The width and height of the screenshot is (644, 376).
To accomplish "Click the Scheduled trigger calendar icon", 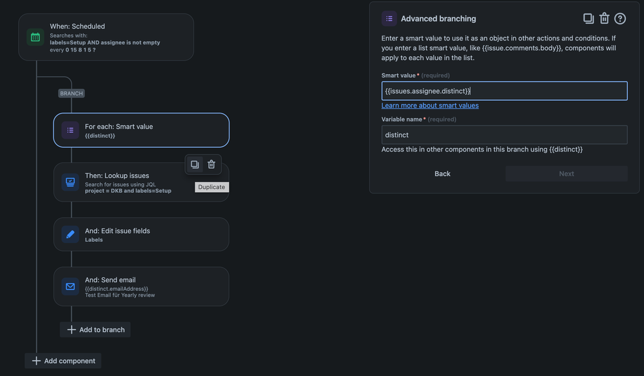I will point(35,37).
